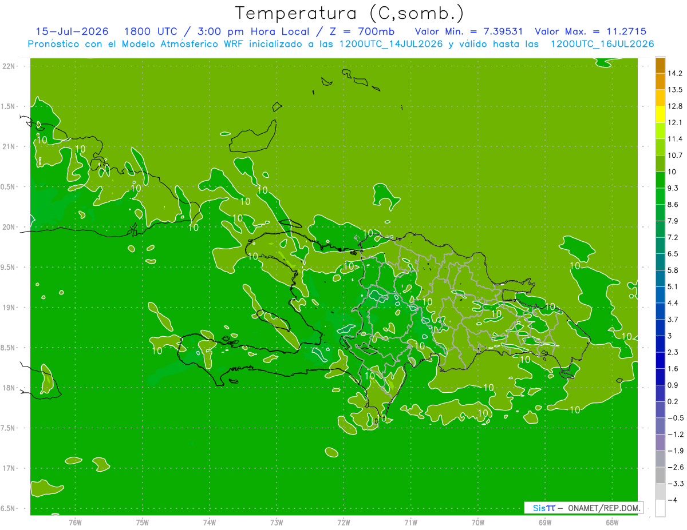
Task: Click the "71W" longitude label
Action: pos(410,522)
